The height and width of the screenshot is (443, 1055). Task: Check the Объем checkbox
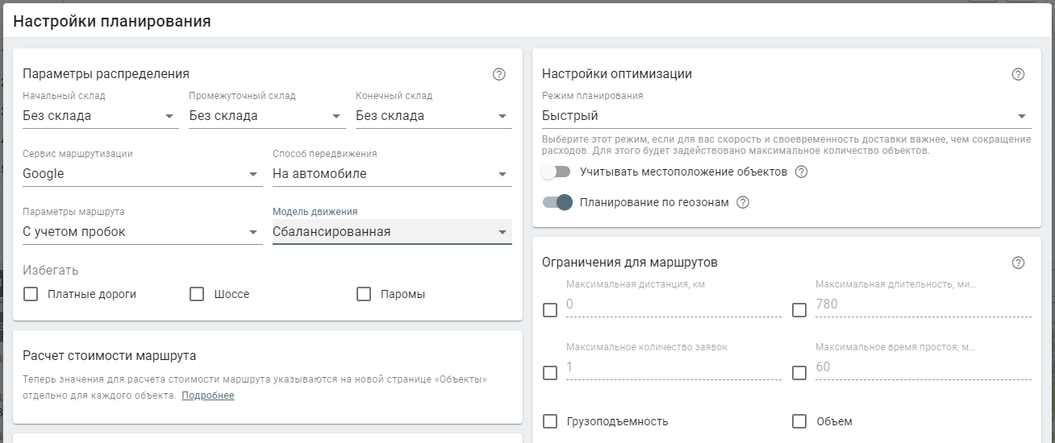(x=799, y=421)
